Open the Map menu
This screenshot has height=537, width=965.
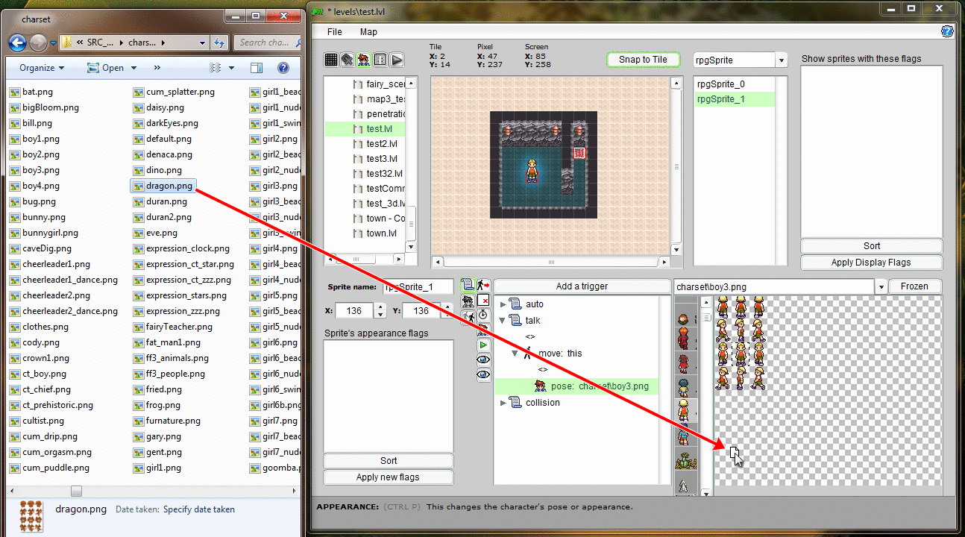pyautogui.click(x=368, y=32)
